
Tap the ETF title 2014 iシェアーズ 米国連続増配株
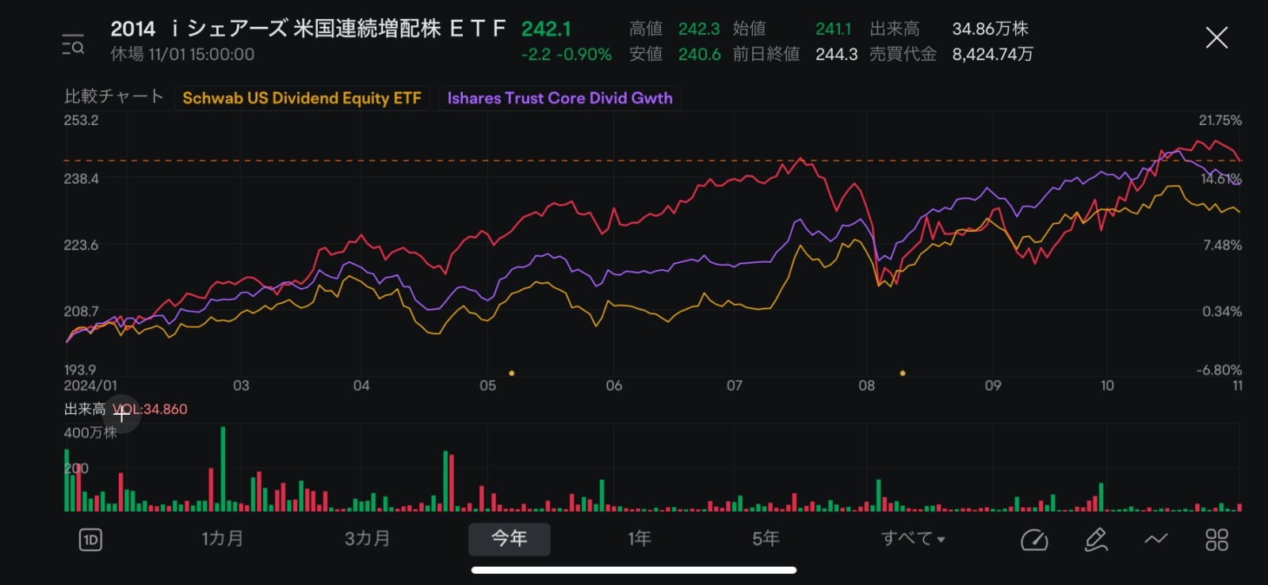coord(307,29)
